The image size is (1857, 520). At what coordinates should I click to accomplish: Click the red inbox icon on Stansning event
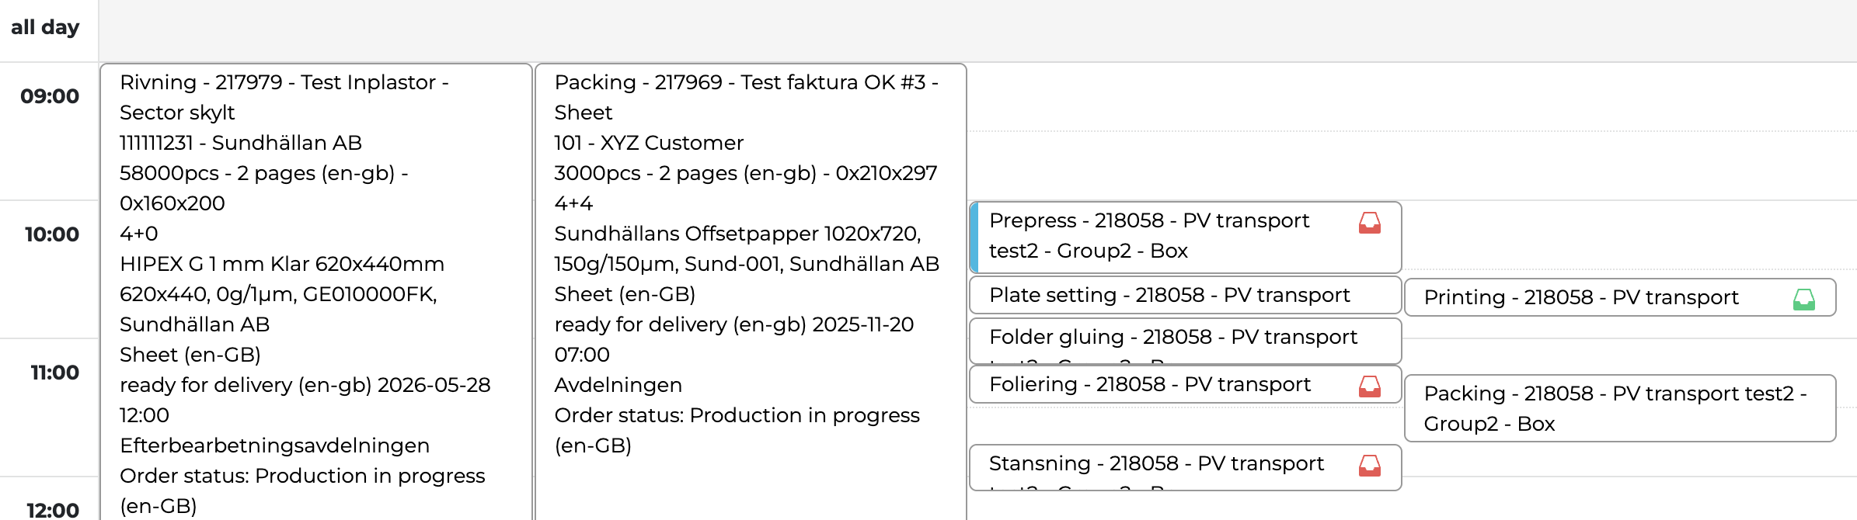[1369, 466]
